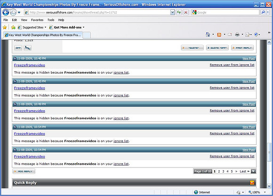This screenshot has height=196, width=273.
Task: Expand command bar overflow chevron
Action: pyautogui.click(x=269, y=32)
